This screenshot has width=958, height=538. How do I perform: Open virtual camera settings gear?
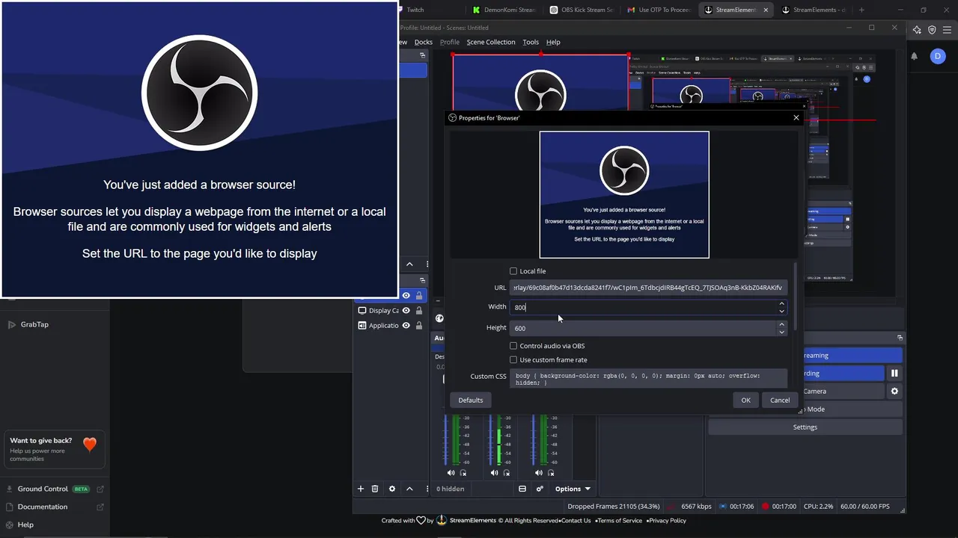tap(894, 391)
